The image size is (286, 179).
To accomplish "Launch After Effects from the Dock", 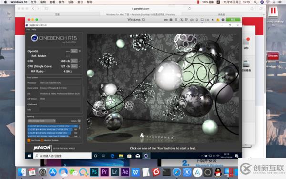I will tap(125, 172).
